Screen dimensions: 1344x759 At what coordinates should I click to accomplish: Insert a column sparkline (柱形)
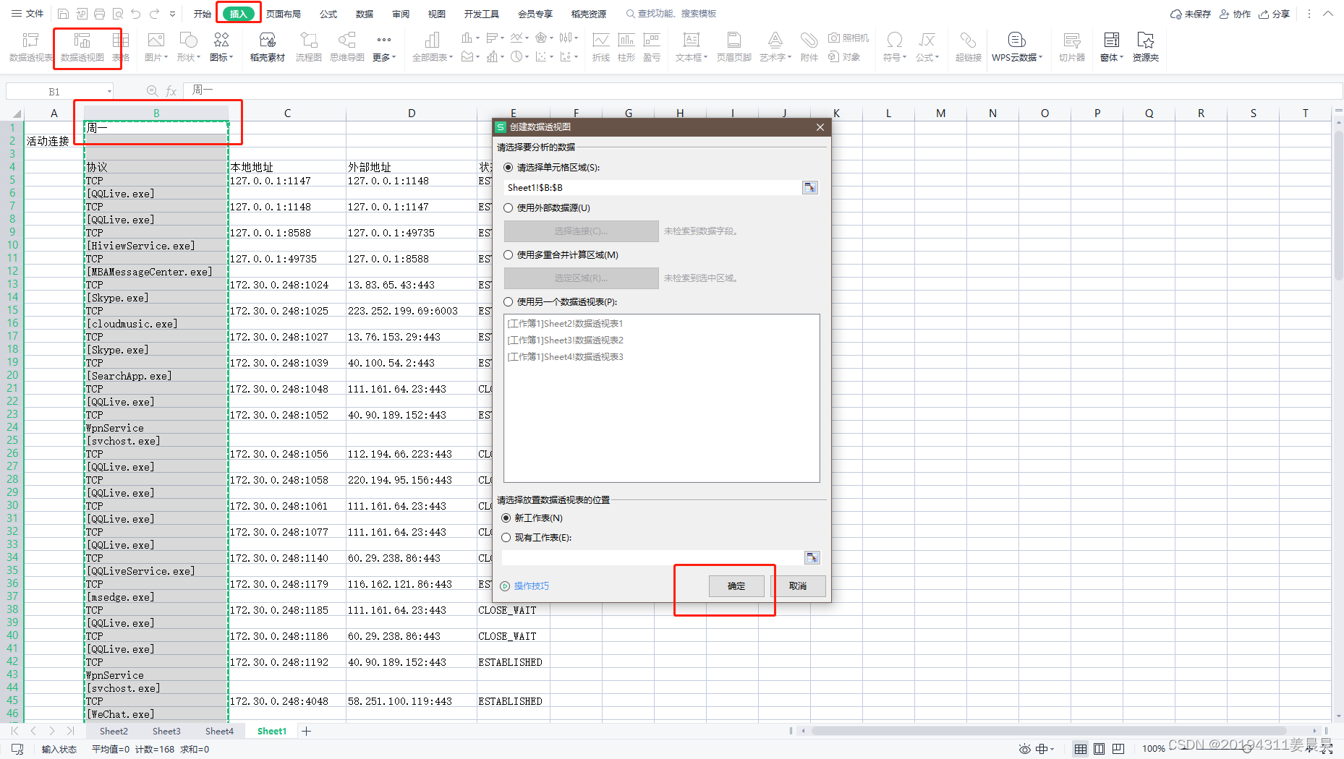626,47
